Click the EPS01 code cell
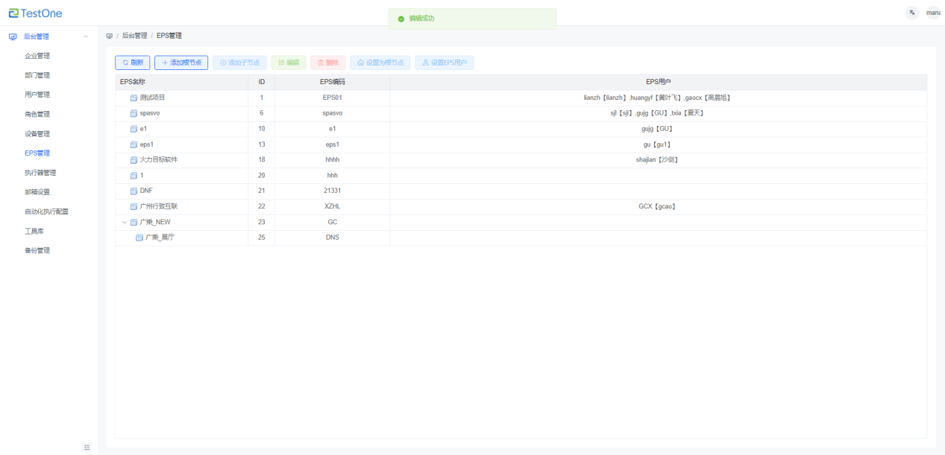Screen dimensions: 945x455 click(332, 98)
